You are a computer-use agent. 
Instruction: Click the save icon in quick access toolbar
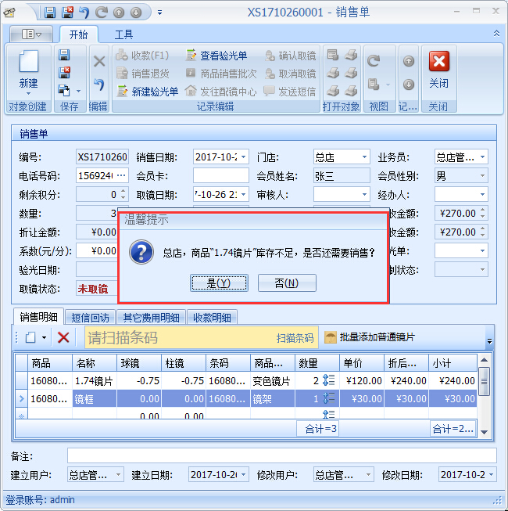[50, 13]
